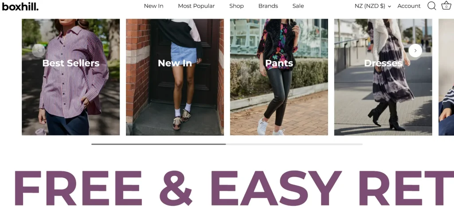Open the Sale navigation link

pyautogui.click(x=298, y=6)
